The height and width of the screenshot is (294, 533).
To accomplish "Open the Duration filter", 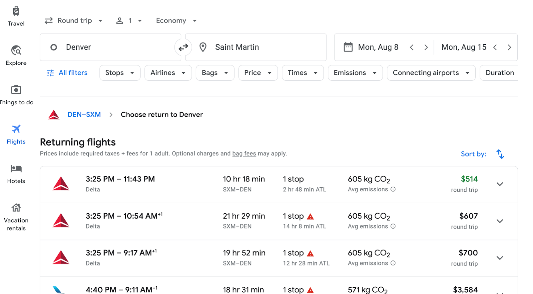I will (499, 73).
